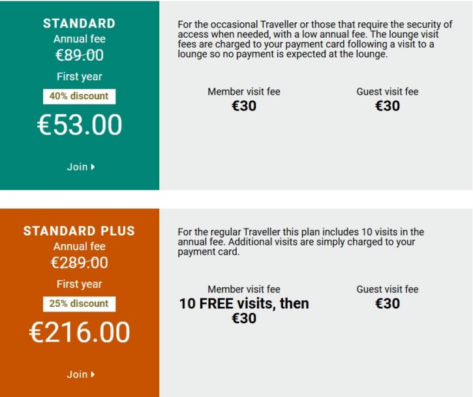Image resolution: width=473 pixels, height=397 pixels.
Task: Click the €216.00 first year price
Action: coord(80,333)
